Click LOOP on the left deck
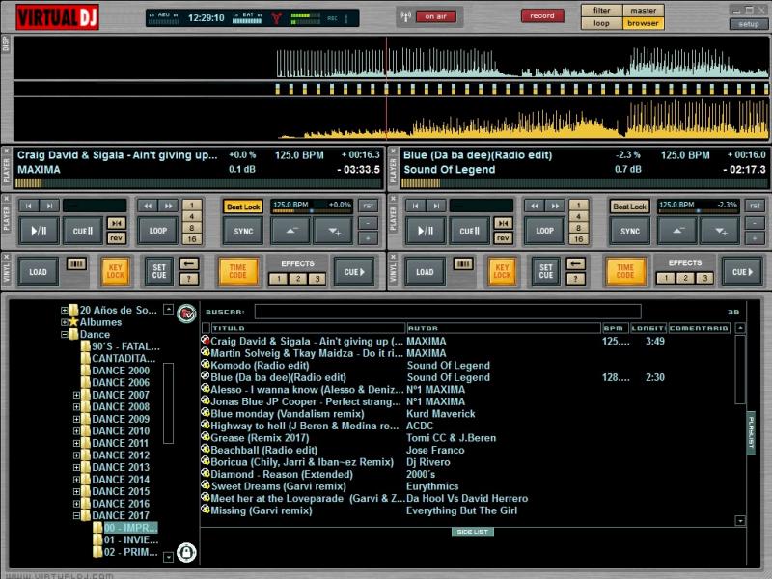 [157, 231]
